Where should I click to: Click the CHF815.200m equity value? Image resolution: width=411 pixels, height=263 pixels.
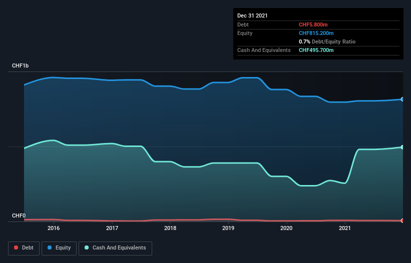pos(316,33)
